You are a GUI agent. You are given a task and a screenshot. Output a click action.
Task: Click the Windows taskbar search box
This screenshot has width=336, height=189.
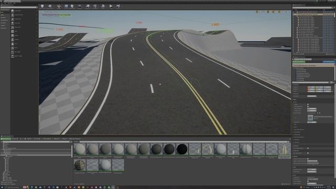tap(13, 187)
